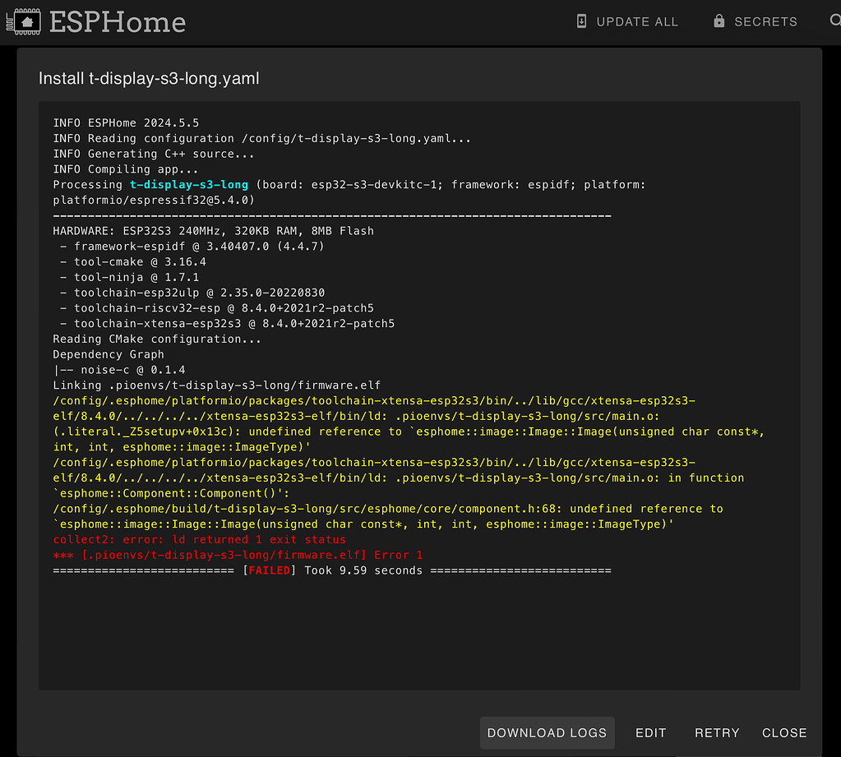This screenshot has width=841, height=757.
Task: Trigger UPDATE ALL from the top bar
Action: (x=637, y=21)
